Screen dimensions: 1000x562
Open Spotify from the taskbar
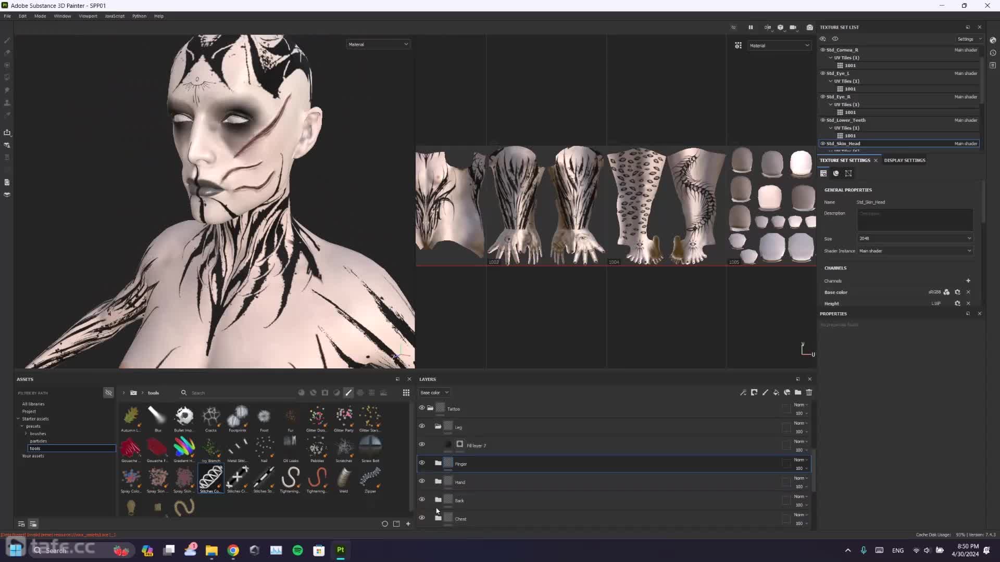[x=297, y=550]
